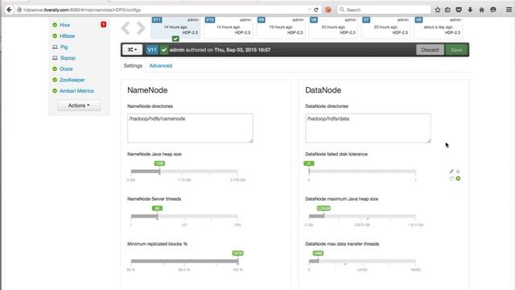515x290 pixels.
Task: Open the Actions dropdown
Action: point(79,106)
